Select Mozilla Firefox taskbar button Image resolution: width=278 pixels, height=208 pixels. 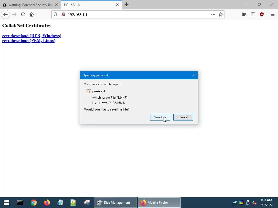pyautogui.click(x=159, y=203)
